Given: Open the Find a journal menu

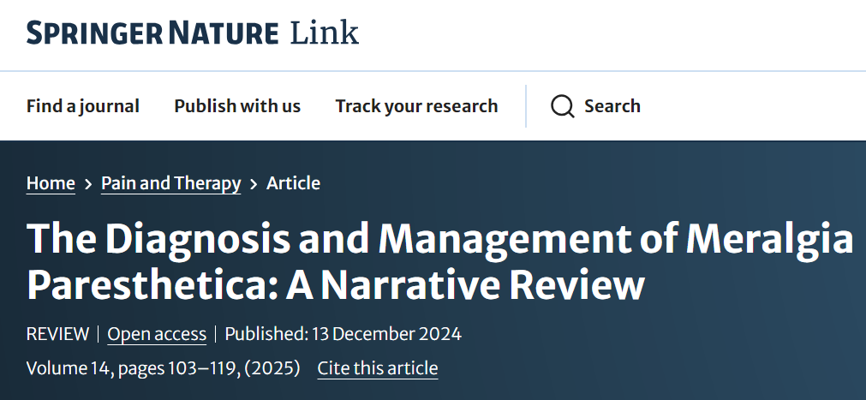Looking at the screenshot, I should pyautogui.click(x=82, y=106).
